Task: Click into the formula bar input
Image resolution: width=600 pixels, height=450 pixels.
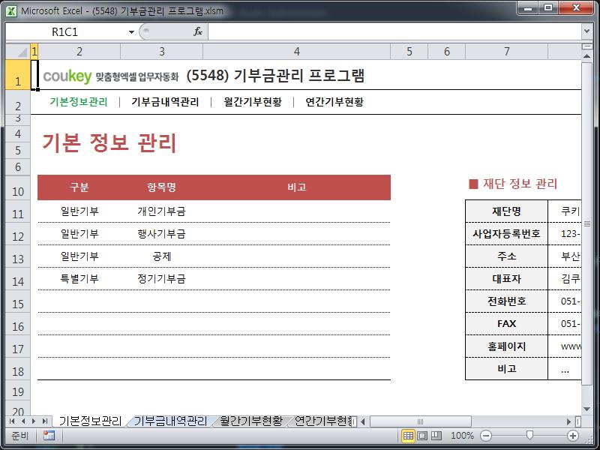Action: (x=394, y=31)
